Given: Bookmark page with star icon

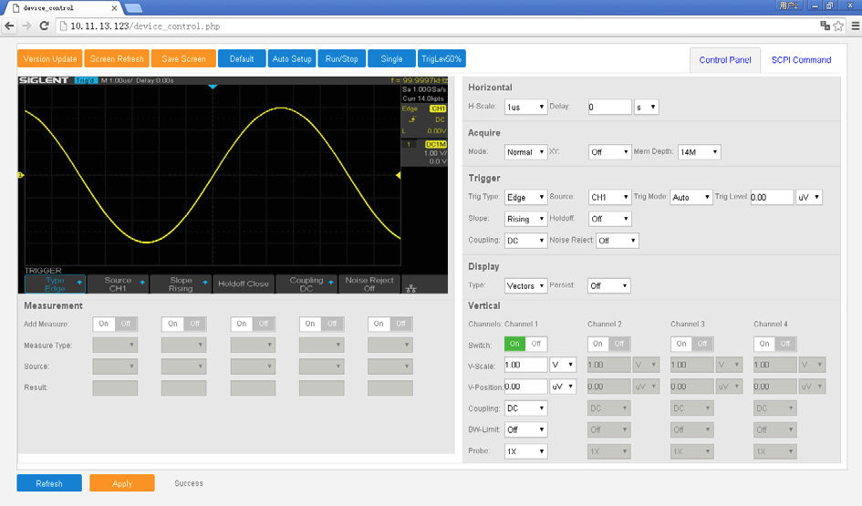Looking at the screenshot, I should (838, 26).
